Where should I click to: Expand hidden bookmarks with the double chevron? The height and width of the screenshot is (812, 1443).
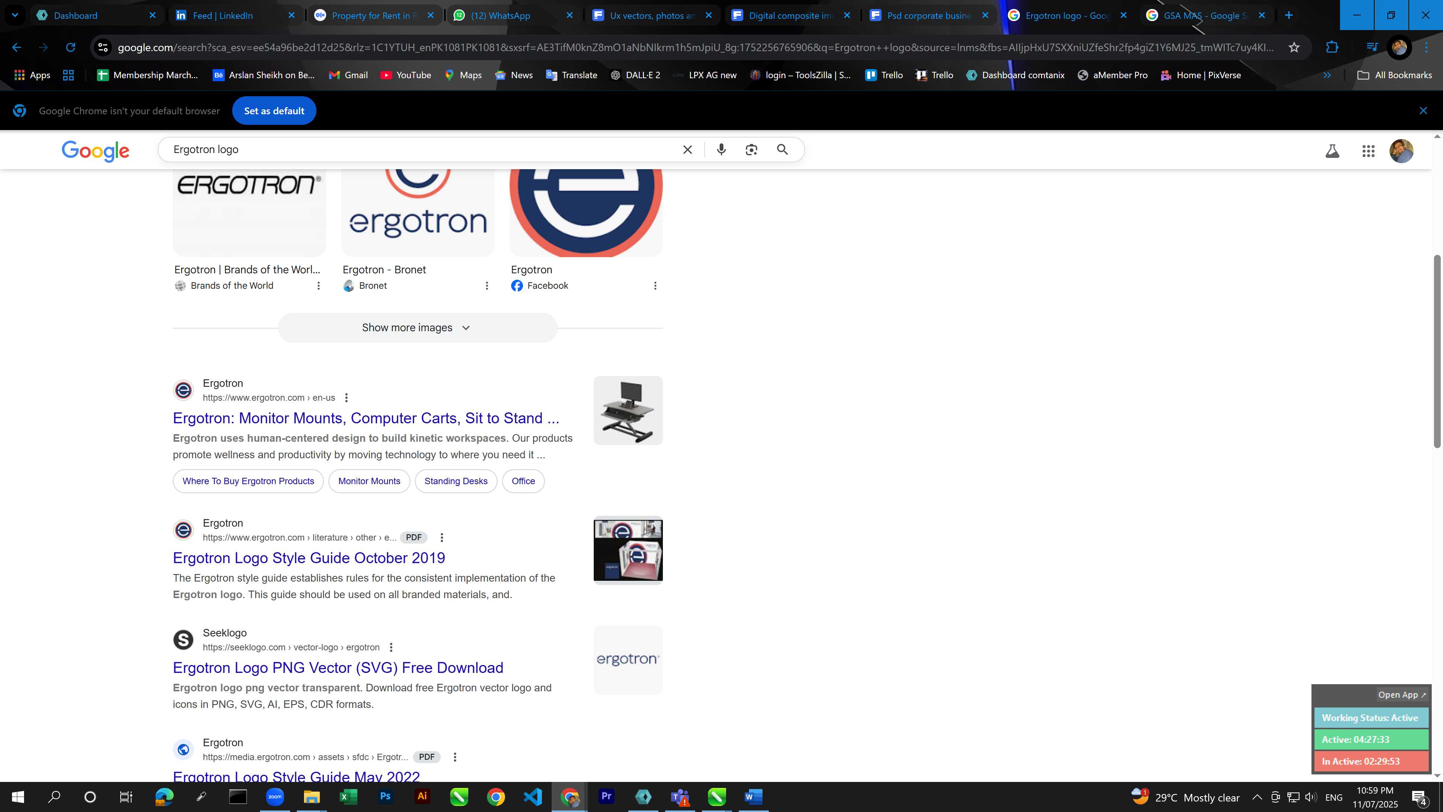tap(1327, 75)
